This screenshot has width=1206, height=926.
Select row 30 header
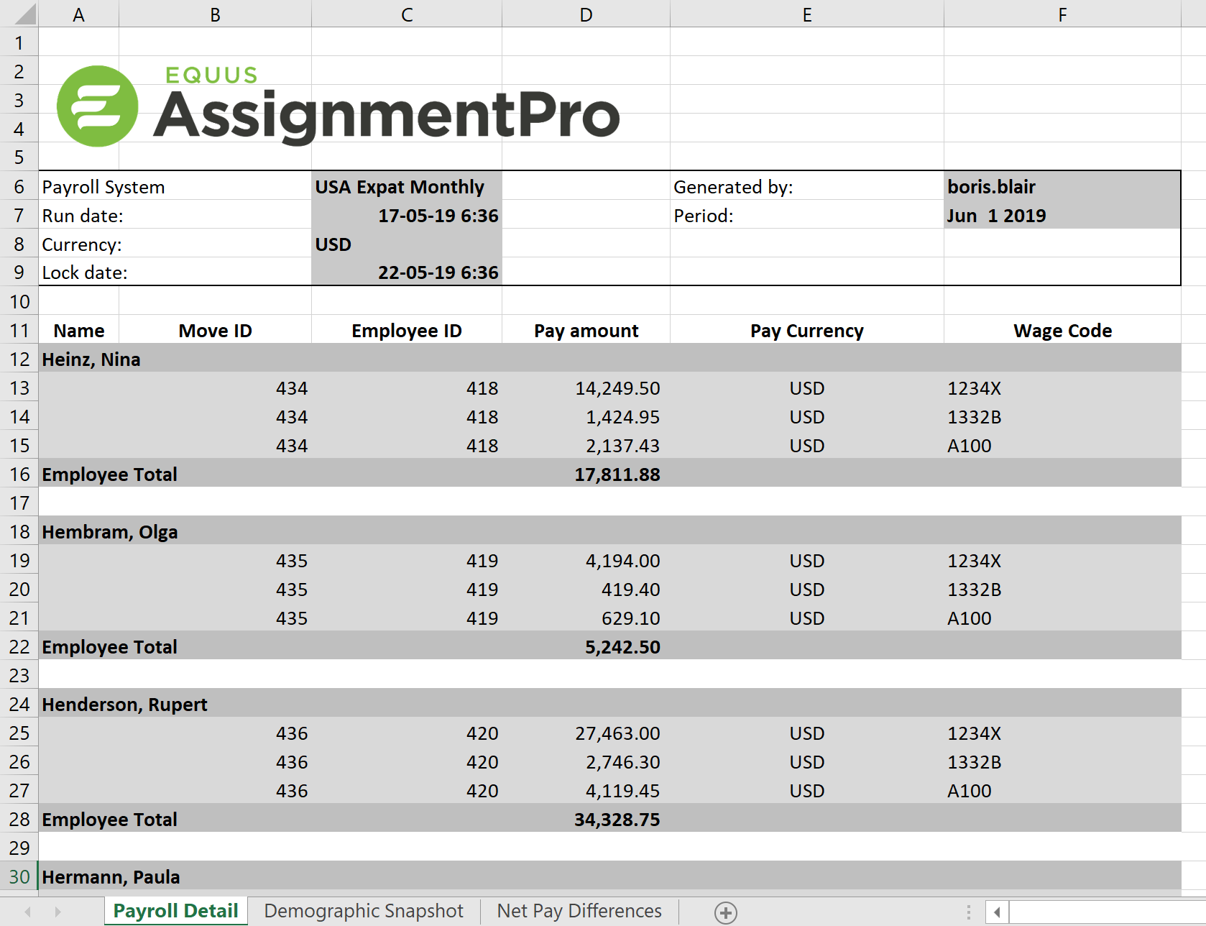click(x=19, y=876)
